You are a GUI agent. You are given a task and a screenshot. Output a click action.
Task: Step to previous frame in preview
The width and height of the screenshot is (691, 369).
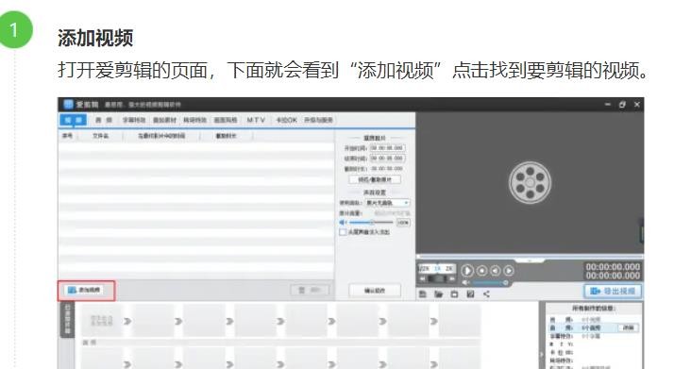point(496,270)
